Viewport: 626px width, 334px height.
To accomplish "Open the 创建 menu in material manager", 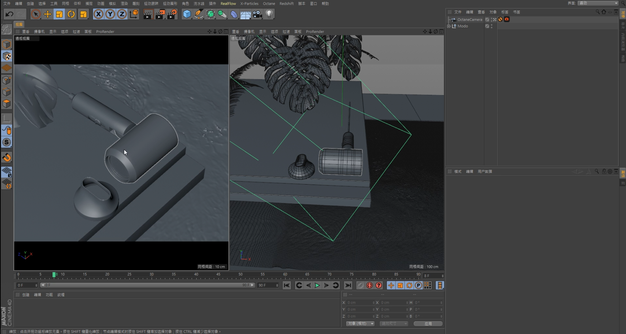I will (x=26, y=295).
